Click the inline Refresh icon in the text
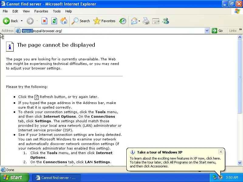 point(36,97)
